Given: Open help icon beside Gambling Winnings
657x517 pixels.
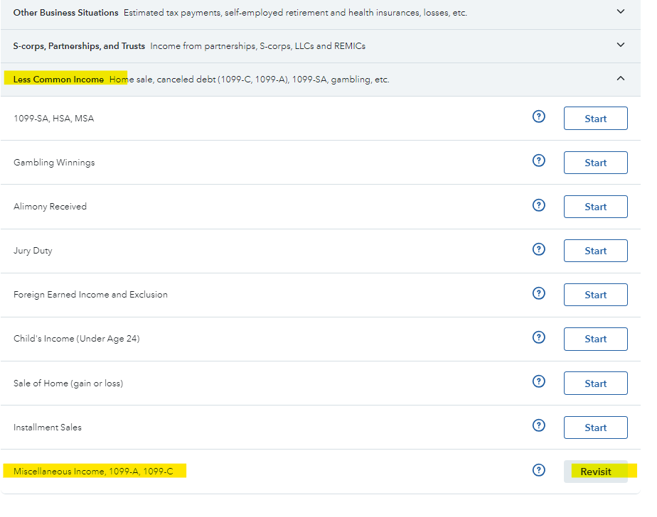Looking at the screenshot, I should pos(538,161).
